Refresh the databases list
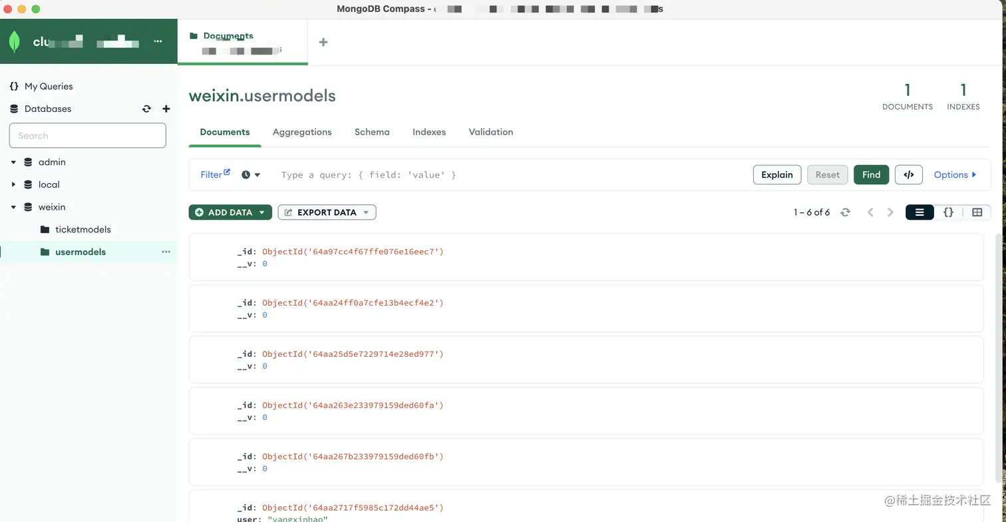Viewport: 1006px width, 522px height. (146, 109)
